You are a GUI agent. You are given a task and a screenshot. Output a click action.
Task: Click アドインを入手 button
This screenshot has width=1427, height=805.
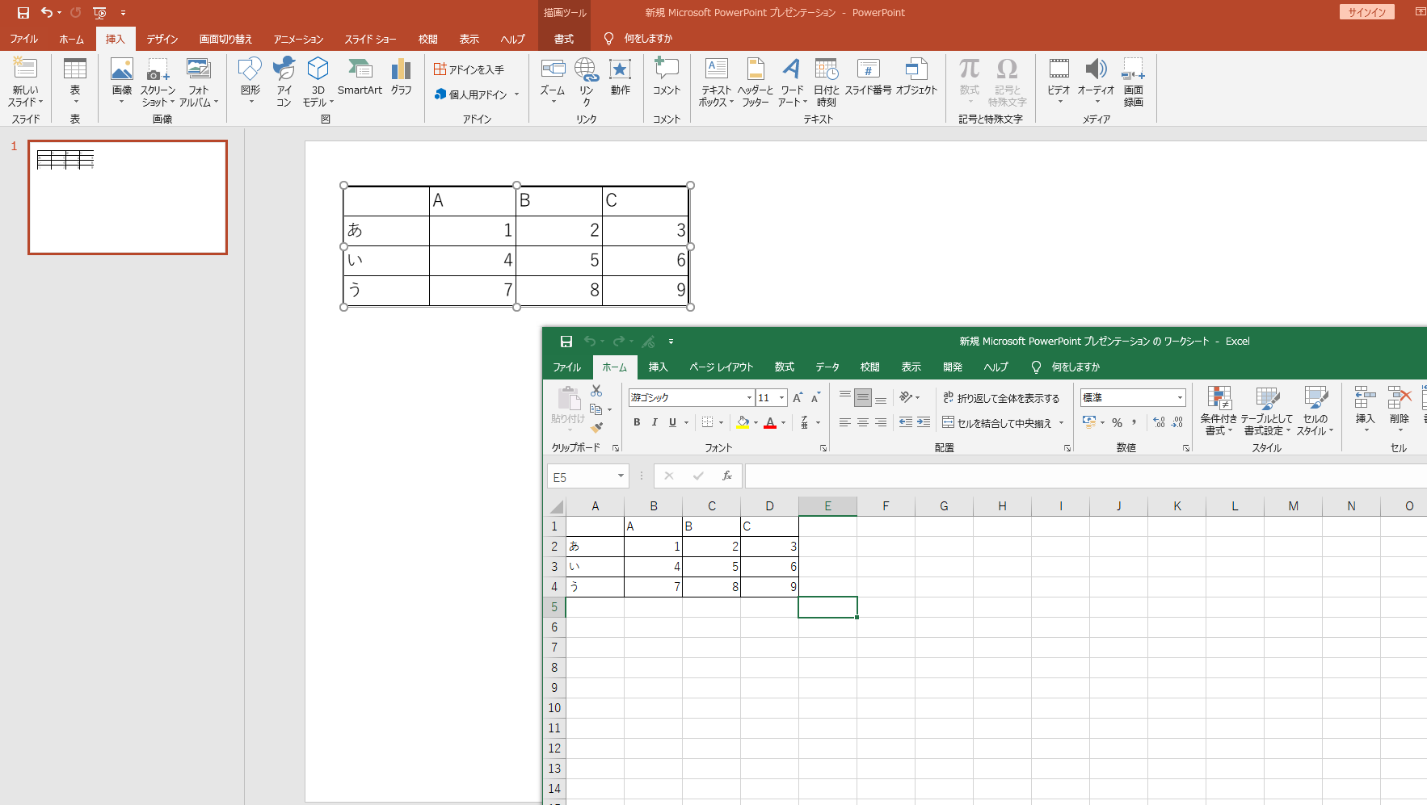tap(469, 69)
